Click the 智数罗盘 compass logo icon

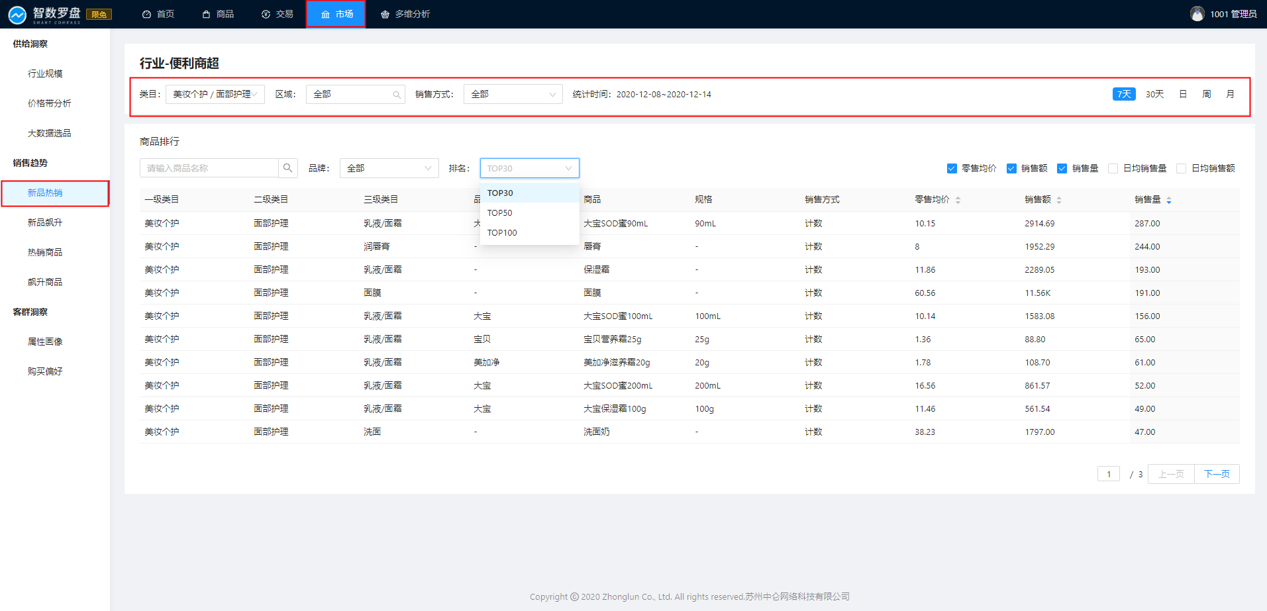pos(17,15)
